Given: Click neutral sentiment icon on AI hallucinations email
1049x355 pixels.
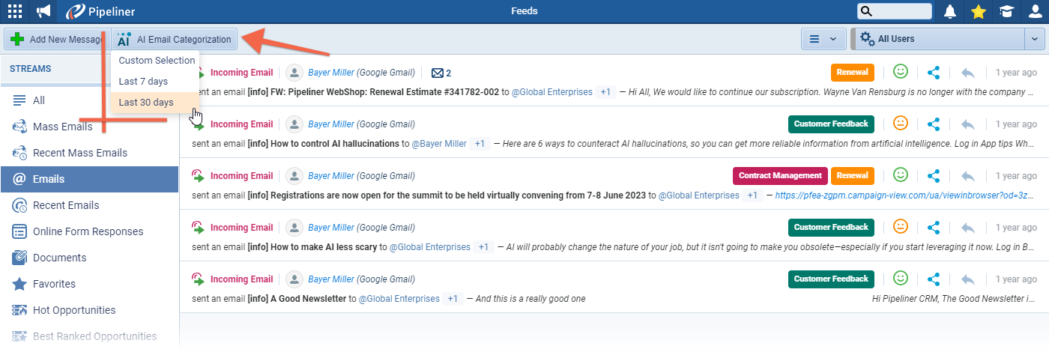Looking at the screenshot, I should click(x=901, y=123).
